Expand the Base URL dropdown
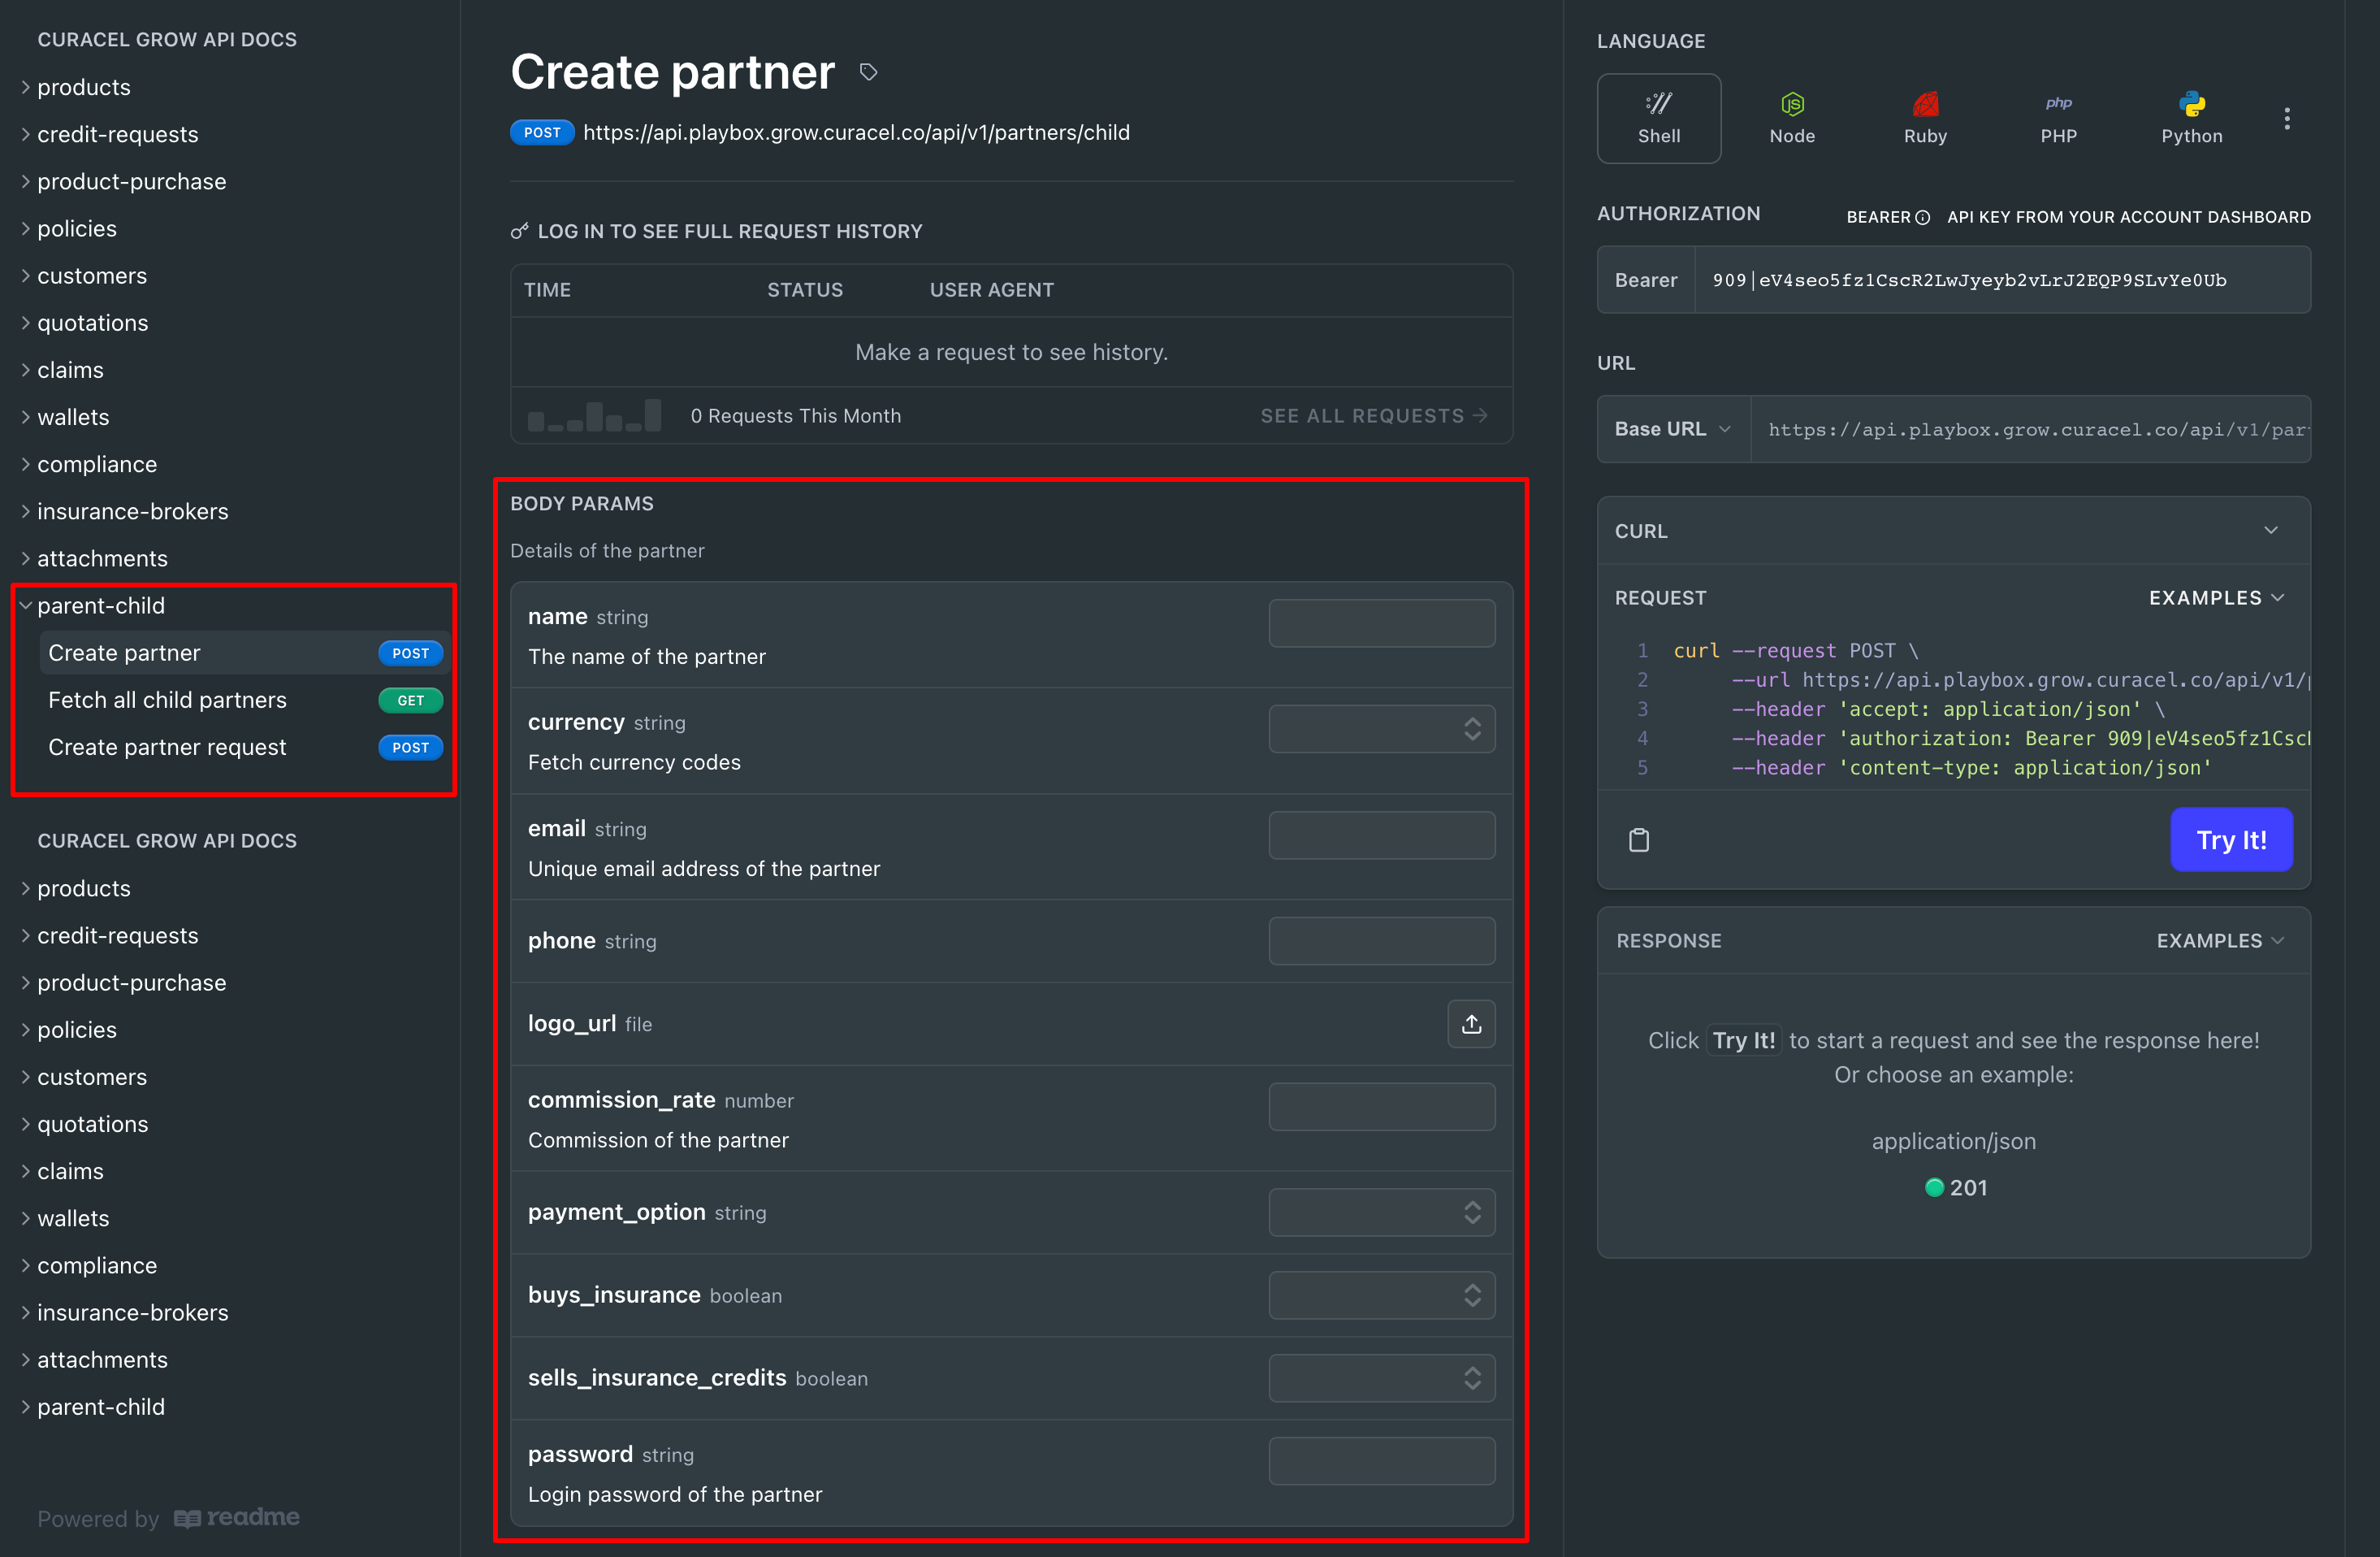 [x=1672, y=428]
